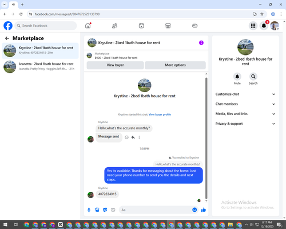
Task: Click the Aa message input field
Action: pyautogui.click(x=156, y=210)
